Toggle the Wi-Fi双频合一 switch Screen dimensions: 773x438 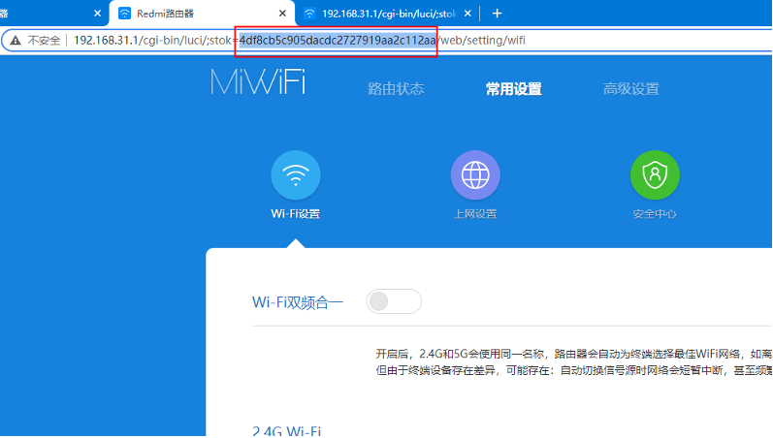(x=394, y=301)
